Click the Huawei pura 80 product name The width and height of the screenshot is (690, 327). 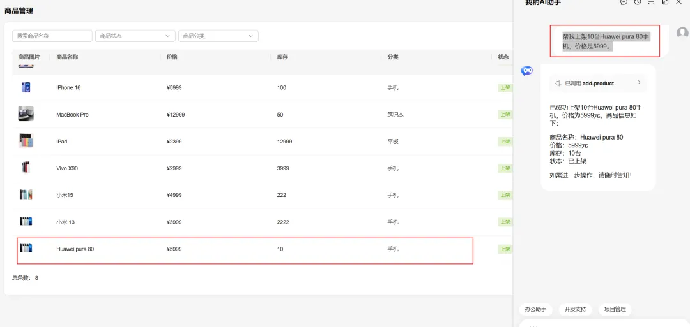(x=75, y=249)
